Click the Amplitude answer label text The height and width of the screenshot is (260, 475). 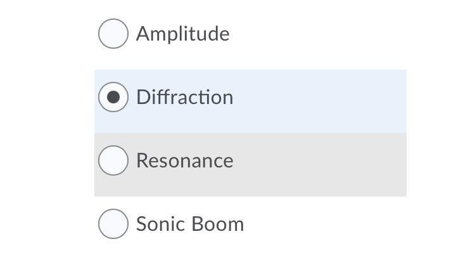coord(182,34)
